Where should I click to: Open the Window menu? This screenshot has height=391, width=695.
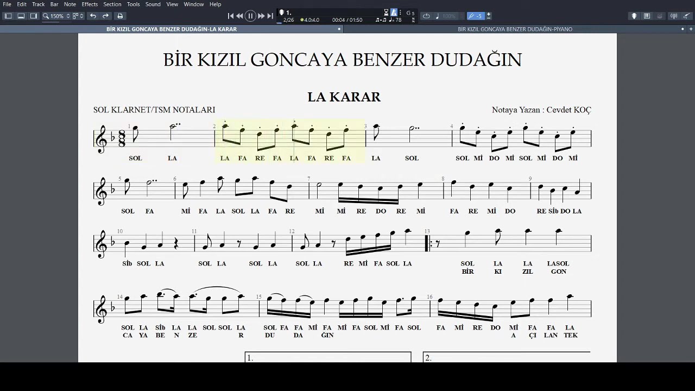[194, 4]
